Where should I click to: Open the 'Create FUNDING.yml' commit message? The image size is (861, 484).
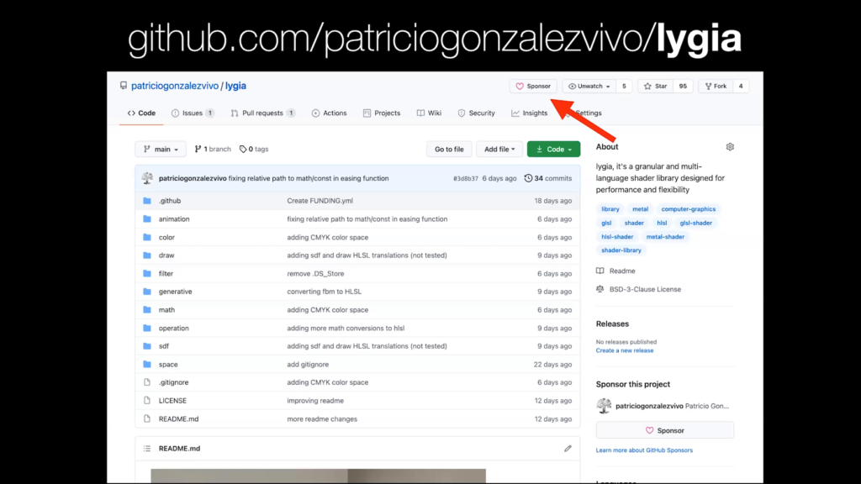click(x=320, y=201)
